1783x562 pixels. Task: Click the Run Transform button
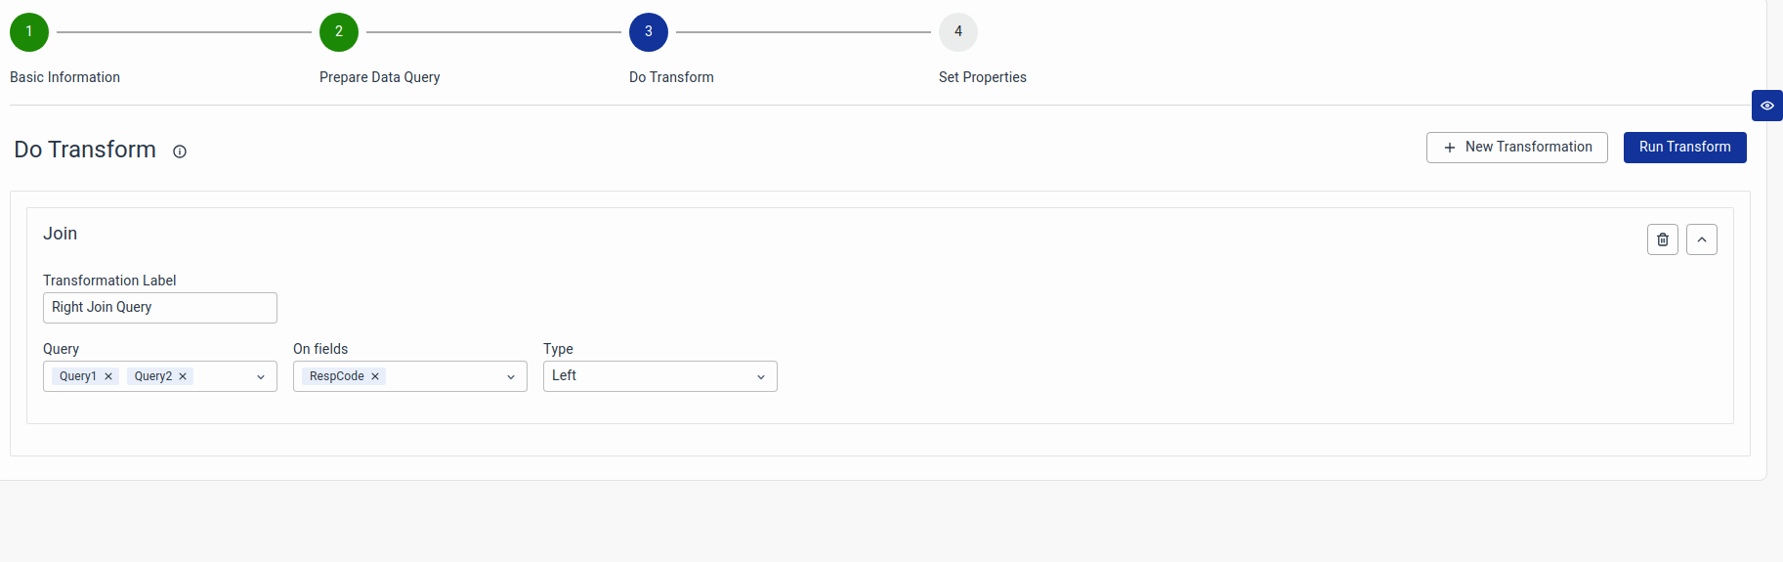(x=1684, y=148)
